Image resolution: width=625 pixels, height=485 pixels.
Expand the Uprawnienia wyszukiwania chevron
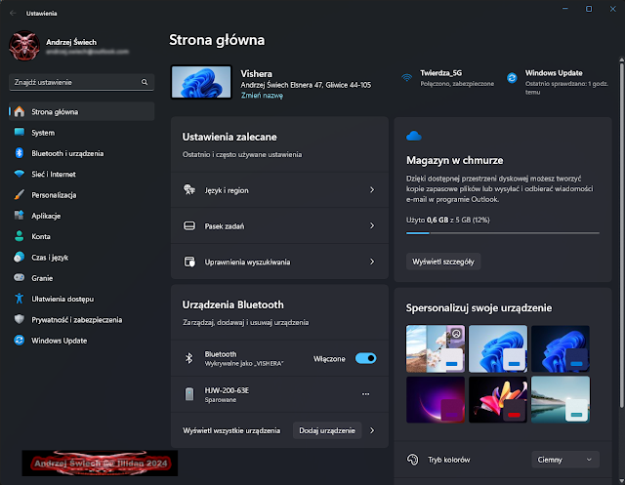372,262
